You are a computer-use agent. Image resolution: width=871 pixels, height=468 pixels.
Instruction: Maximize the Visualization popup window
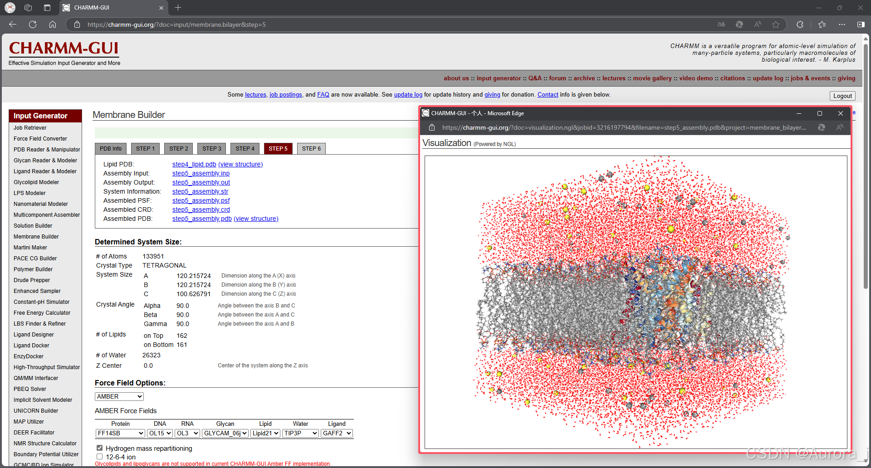click(x=820, y=113)
